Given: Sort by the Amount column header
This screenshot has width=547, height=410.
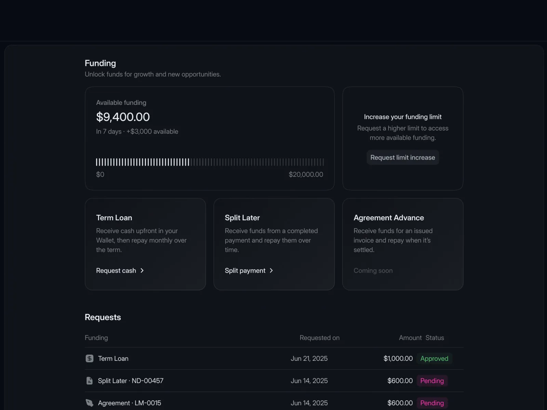Looking at the screenshot, I should pyautogui.click(x=410, y=338).
